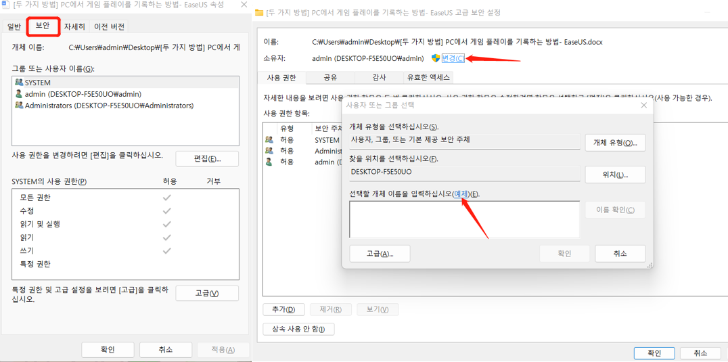This screenshot has width=728, height=362.
Task: Click the 변경(C) owner link
Action: [x=453, y=58]
